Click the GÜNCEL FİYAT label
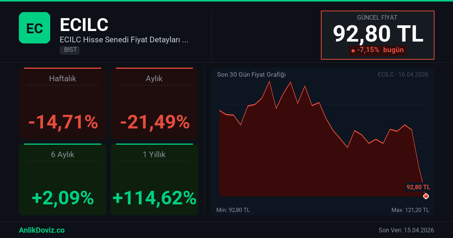Screen dimensions: 453x238 (377, 17)
